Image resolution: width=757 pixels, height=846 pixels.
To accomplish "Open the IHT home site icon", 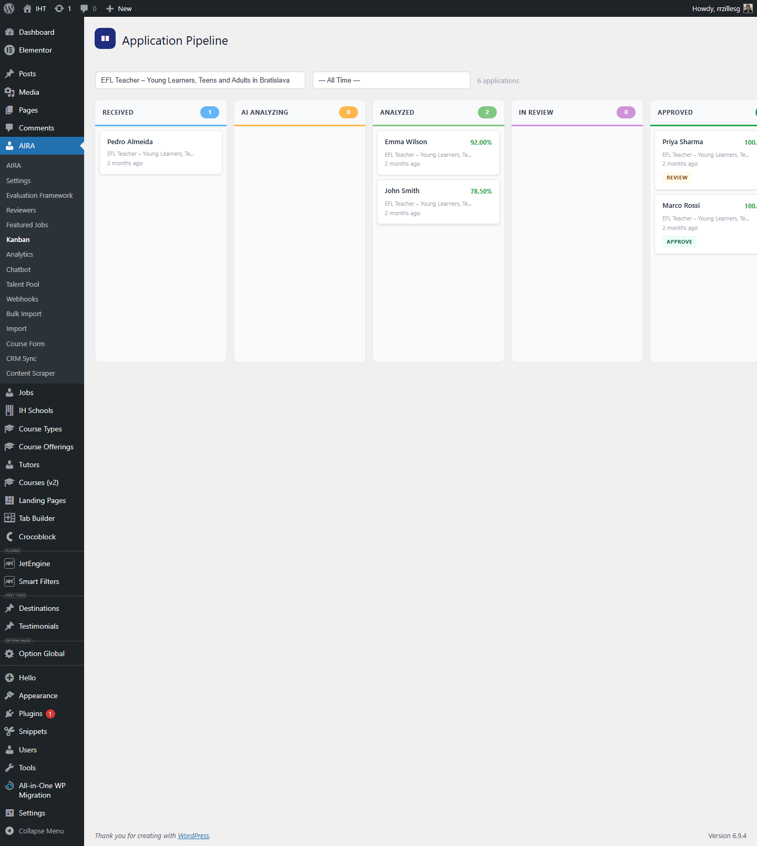I will point(27,8).
